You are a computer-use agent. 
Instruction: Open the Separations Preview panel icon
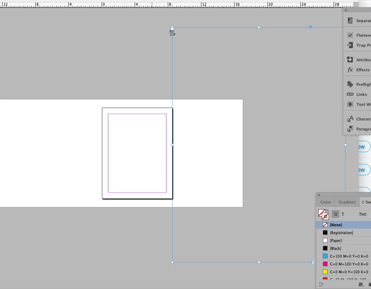350,21
